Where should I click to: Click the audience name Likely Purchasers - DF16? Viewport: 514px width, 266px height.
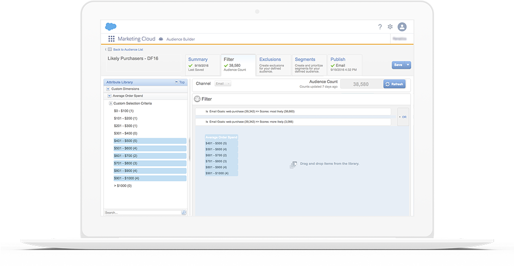click(x=133, y=59)
